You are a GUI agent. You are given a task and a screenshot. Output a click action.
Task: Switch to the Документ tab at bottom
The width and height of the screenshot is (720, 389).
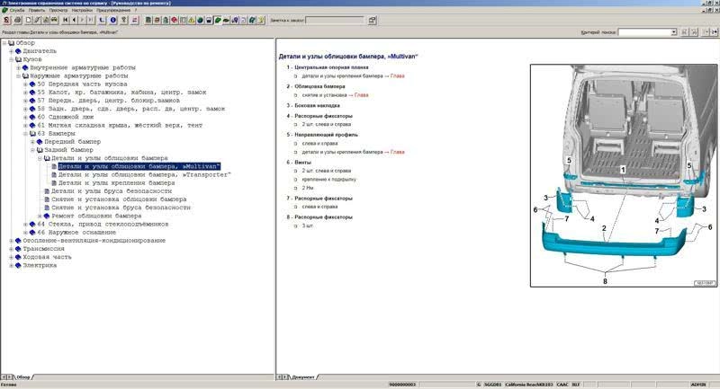(x=303, y=377)
